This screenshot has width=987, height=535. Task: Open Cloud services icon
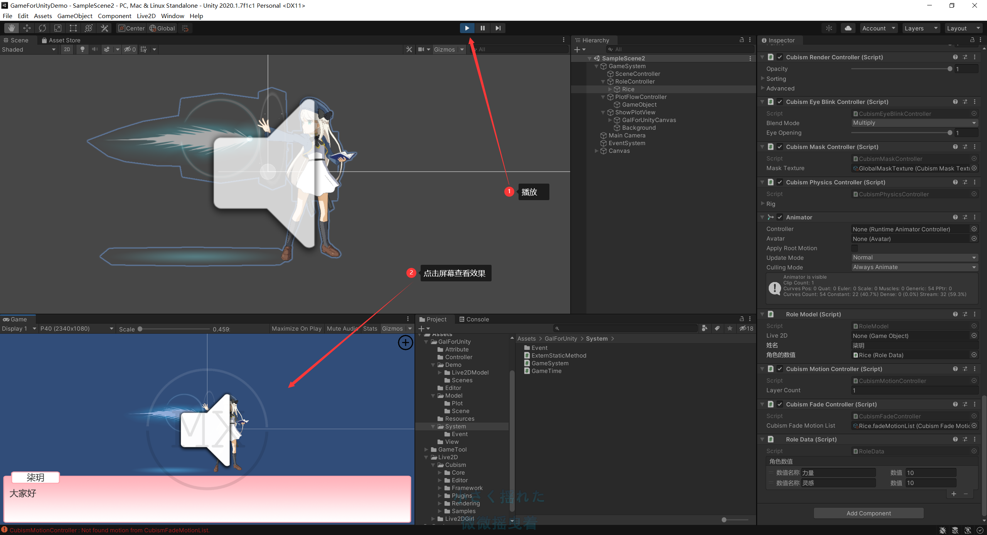(848, 28)
